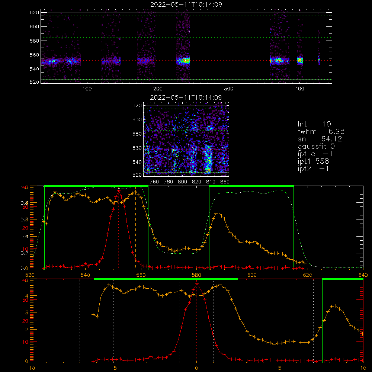Image resolution: width=372 pixels, height=372 pixels.
Task: Click the '860' x-axis label of middle image
Action: click(225, 182)
